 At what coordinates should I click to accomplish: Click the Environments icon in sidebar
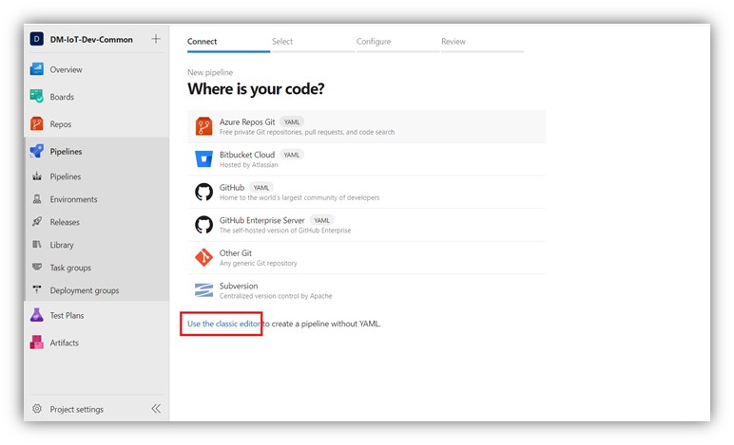point(37,199)
